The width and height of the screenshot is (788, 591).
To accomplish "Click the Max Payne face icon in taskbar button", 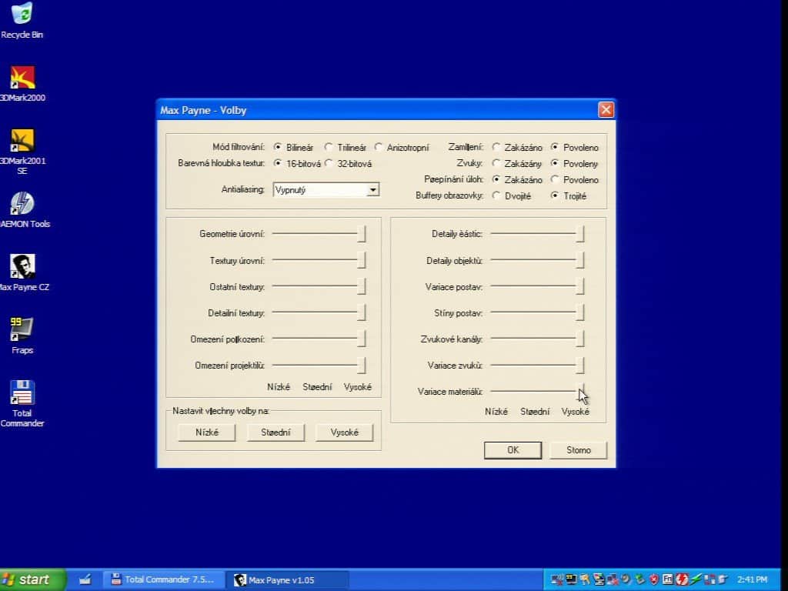I will [x=240, y=580].
